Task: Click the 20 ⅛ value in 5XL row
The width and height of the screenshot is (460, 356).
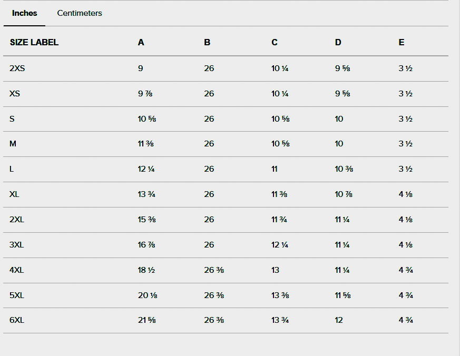Action: (148, 295)
